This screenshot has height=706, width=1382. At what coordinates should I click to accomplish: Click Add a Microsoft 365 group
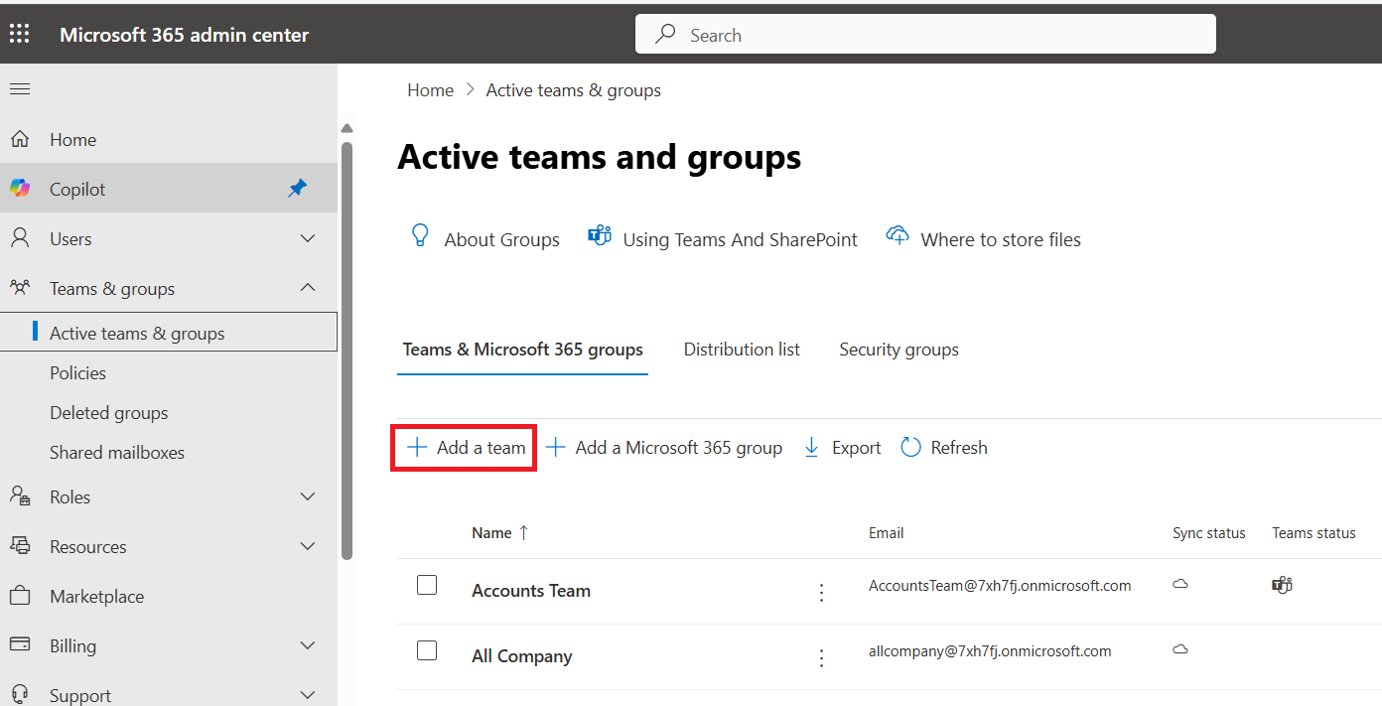click(x=664, y=448)
